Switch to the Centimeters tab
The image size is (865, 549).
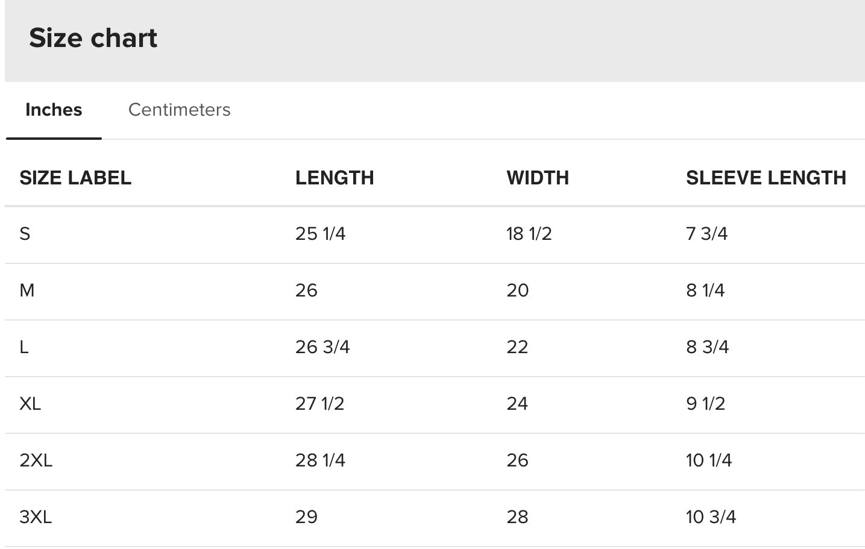pos(179,110)
